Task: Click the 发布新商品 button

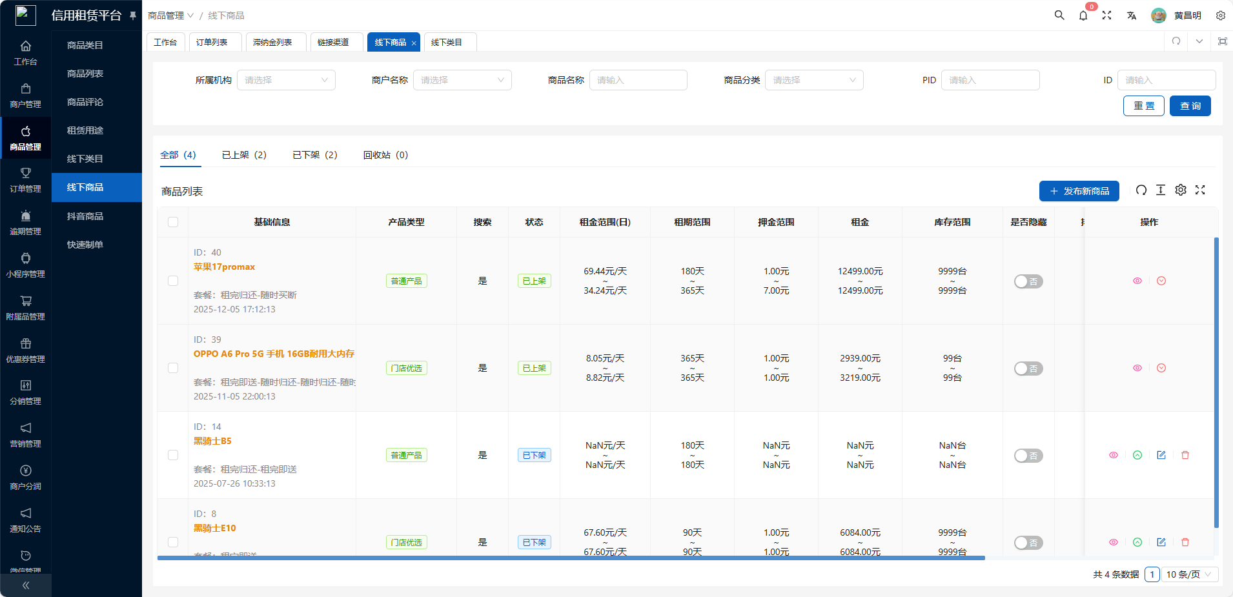Action: pos(1079,191)
